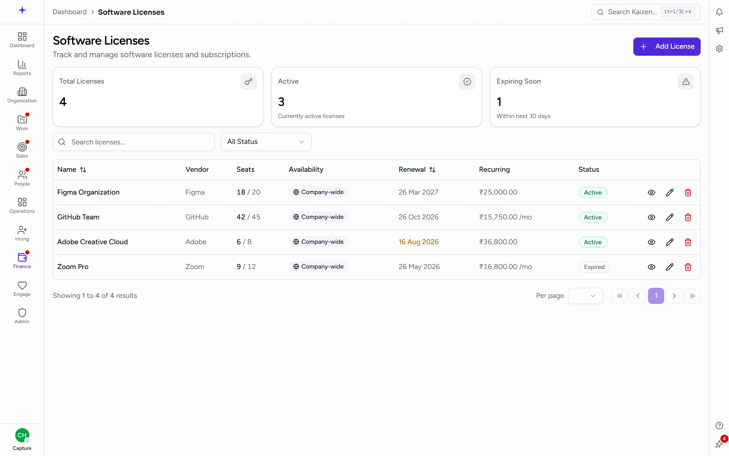Open the Per page dropdown
The image size is (729, 456).
point(585,296)
